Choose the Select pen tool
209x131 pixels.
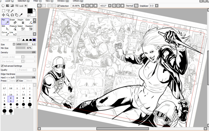tap(21, 28)
